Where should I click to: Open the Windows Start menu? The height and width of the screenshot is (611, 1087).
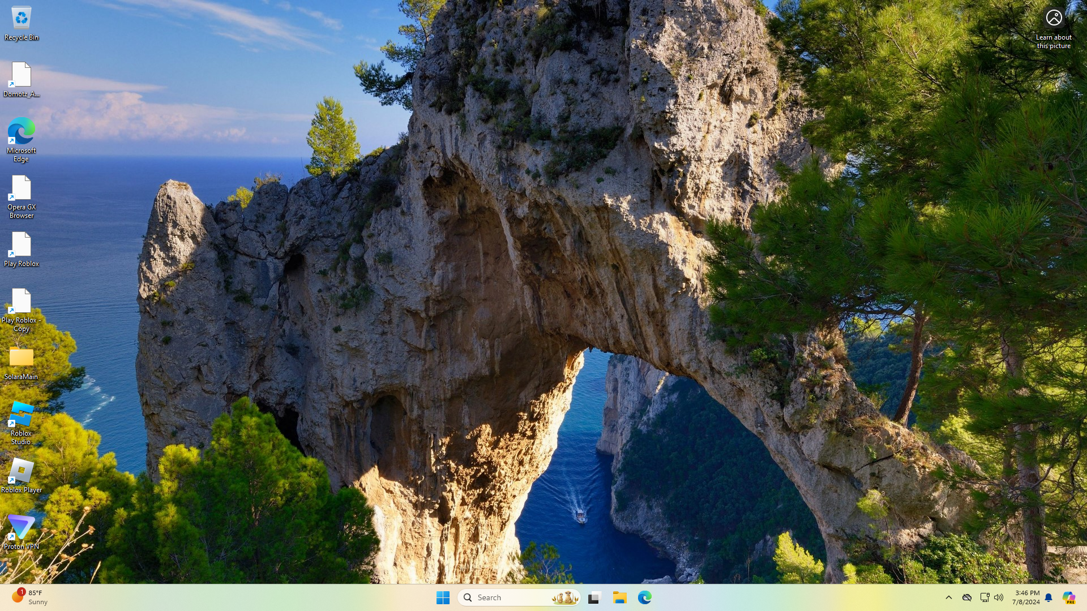(x=443, y=597)
